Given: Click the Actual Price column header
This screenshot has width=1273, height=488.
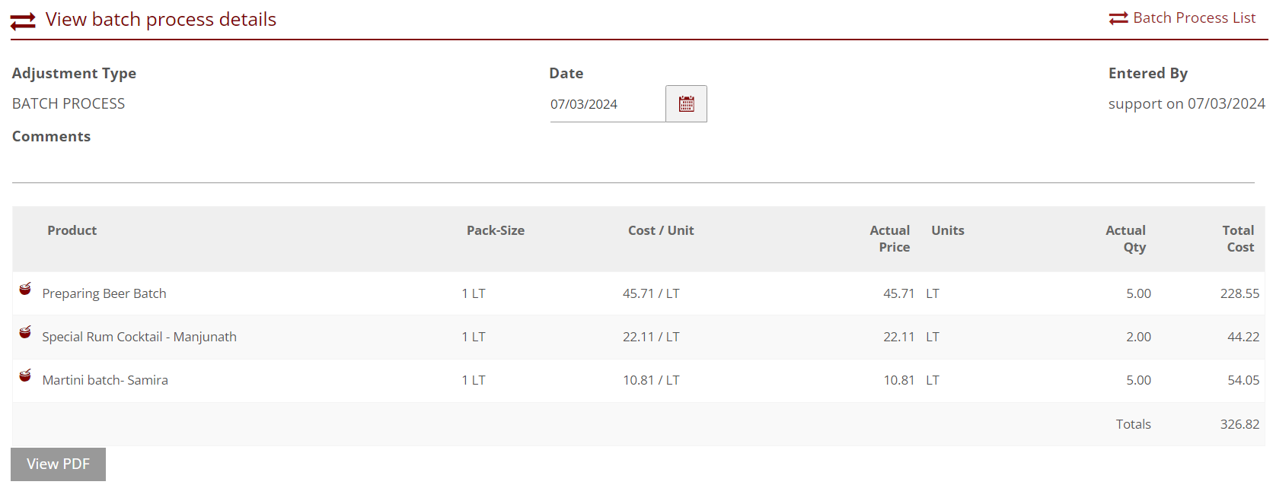Looking at the screenshot, I should click(889, 239).
